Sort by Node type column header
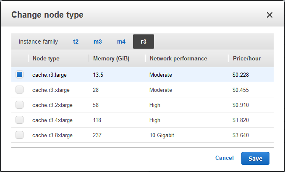 click(x=46, y=58)
